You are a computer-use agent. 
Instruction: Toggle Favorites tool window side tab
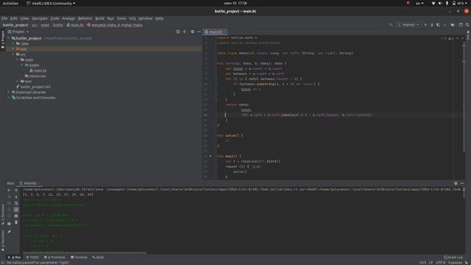click(3, 241)
